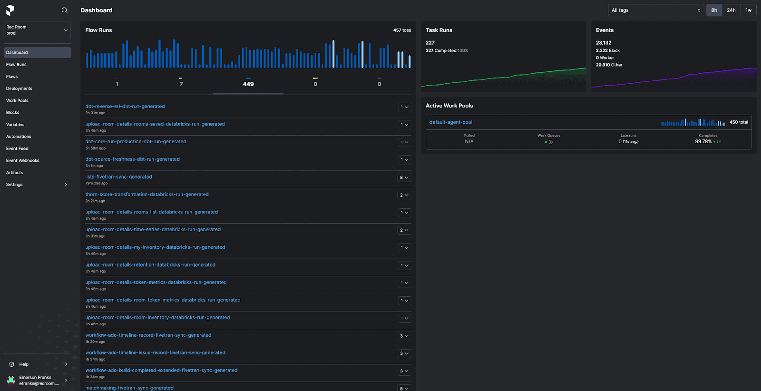Click the arrow next to Help

click(x=66, y=364)
